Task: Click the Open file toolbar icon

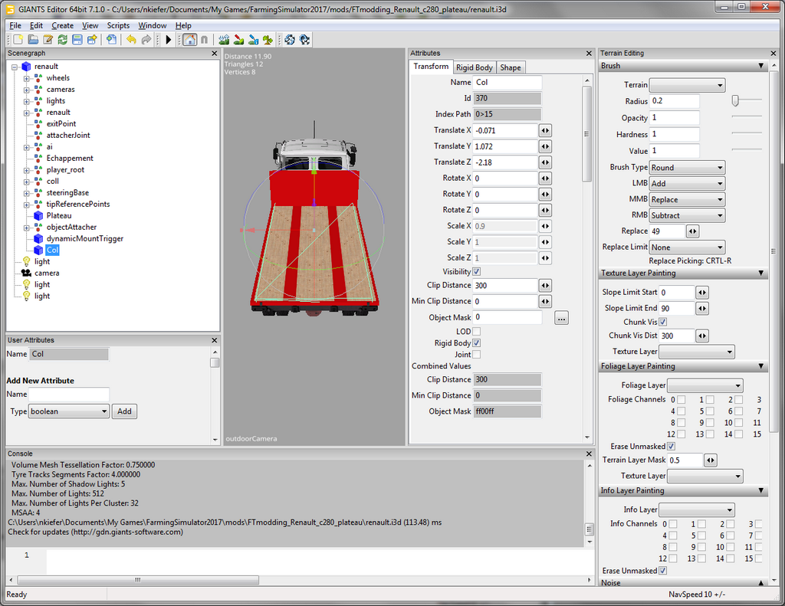Action: 33,40
